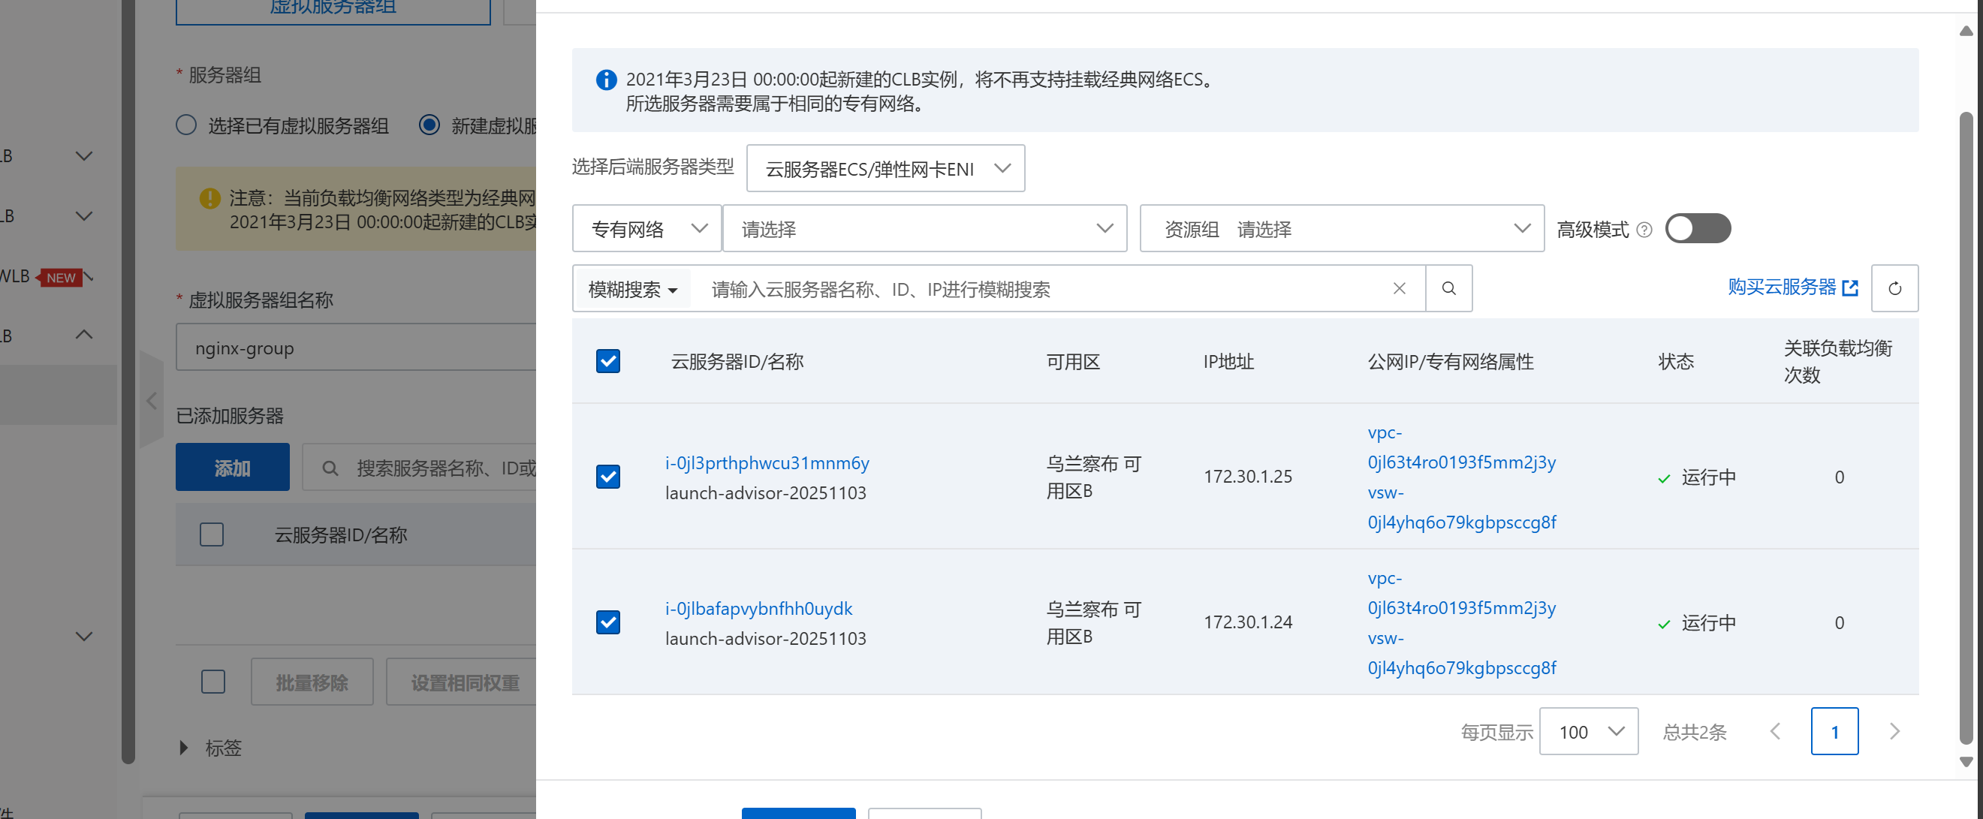Open instance link i-0jlbafapvybnfhh0uydk
This screenshot has width=1983, height=819.
758,608
